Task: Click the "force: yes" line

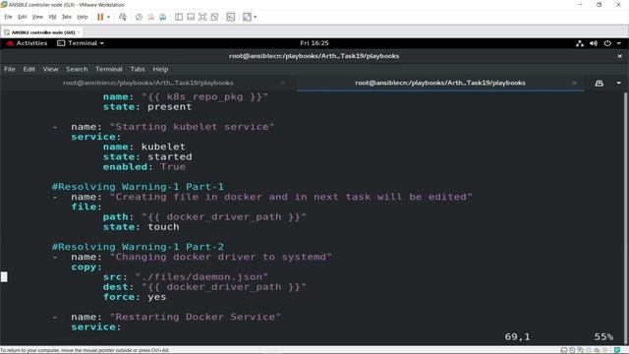Action: pos(135,297)
